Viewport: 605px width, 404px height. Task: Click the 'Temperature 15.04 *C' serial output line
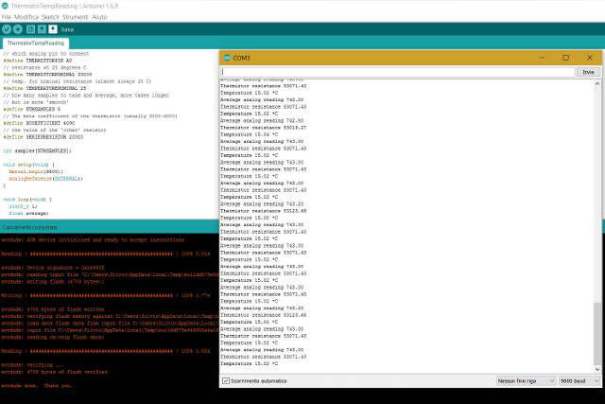(249, 134)
